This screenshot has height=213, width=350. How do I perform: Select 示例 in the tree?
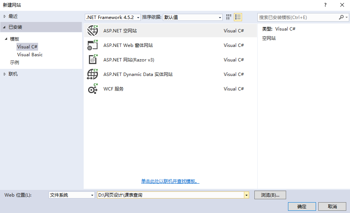15,62
